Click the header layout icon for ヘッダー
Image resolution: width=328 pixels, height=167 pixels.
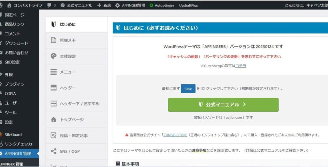[53, 88]
